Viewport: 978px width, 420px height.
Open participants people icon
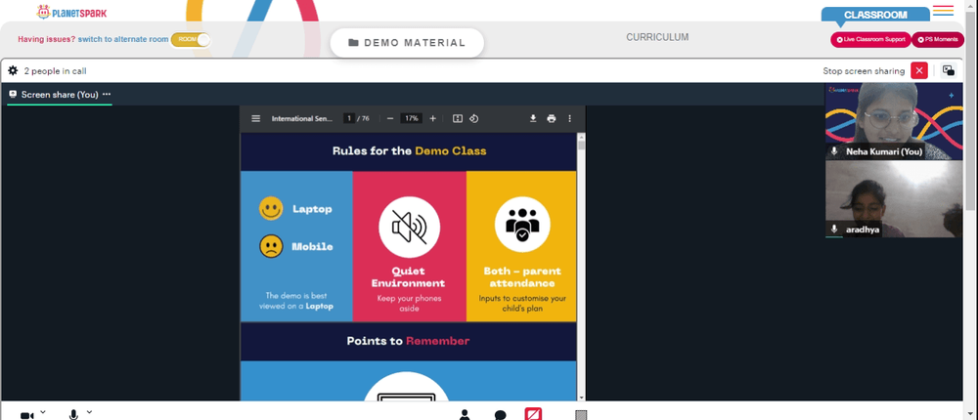click(465, 414)
